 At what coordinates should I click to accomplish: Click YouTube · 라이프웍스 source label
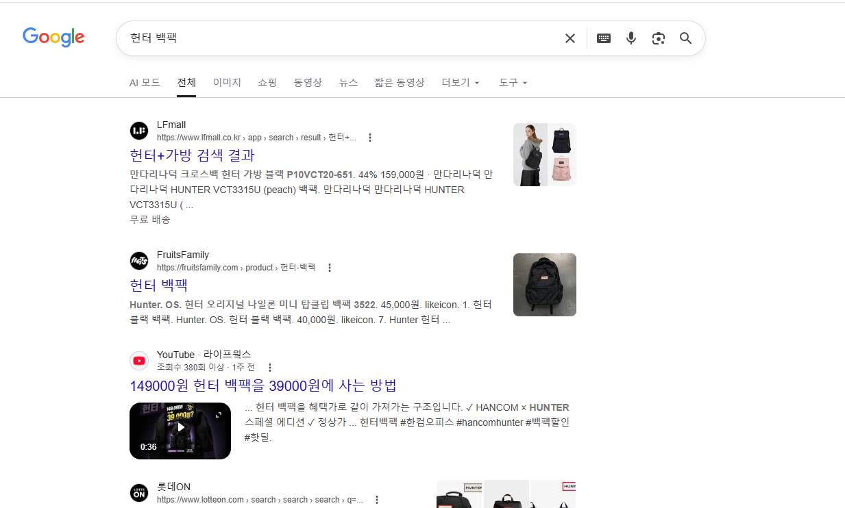(x=204, y=355)
